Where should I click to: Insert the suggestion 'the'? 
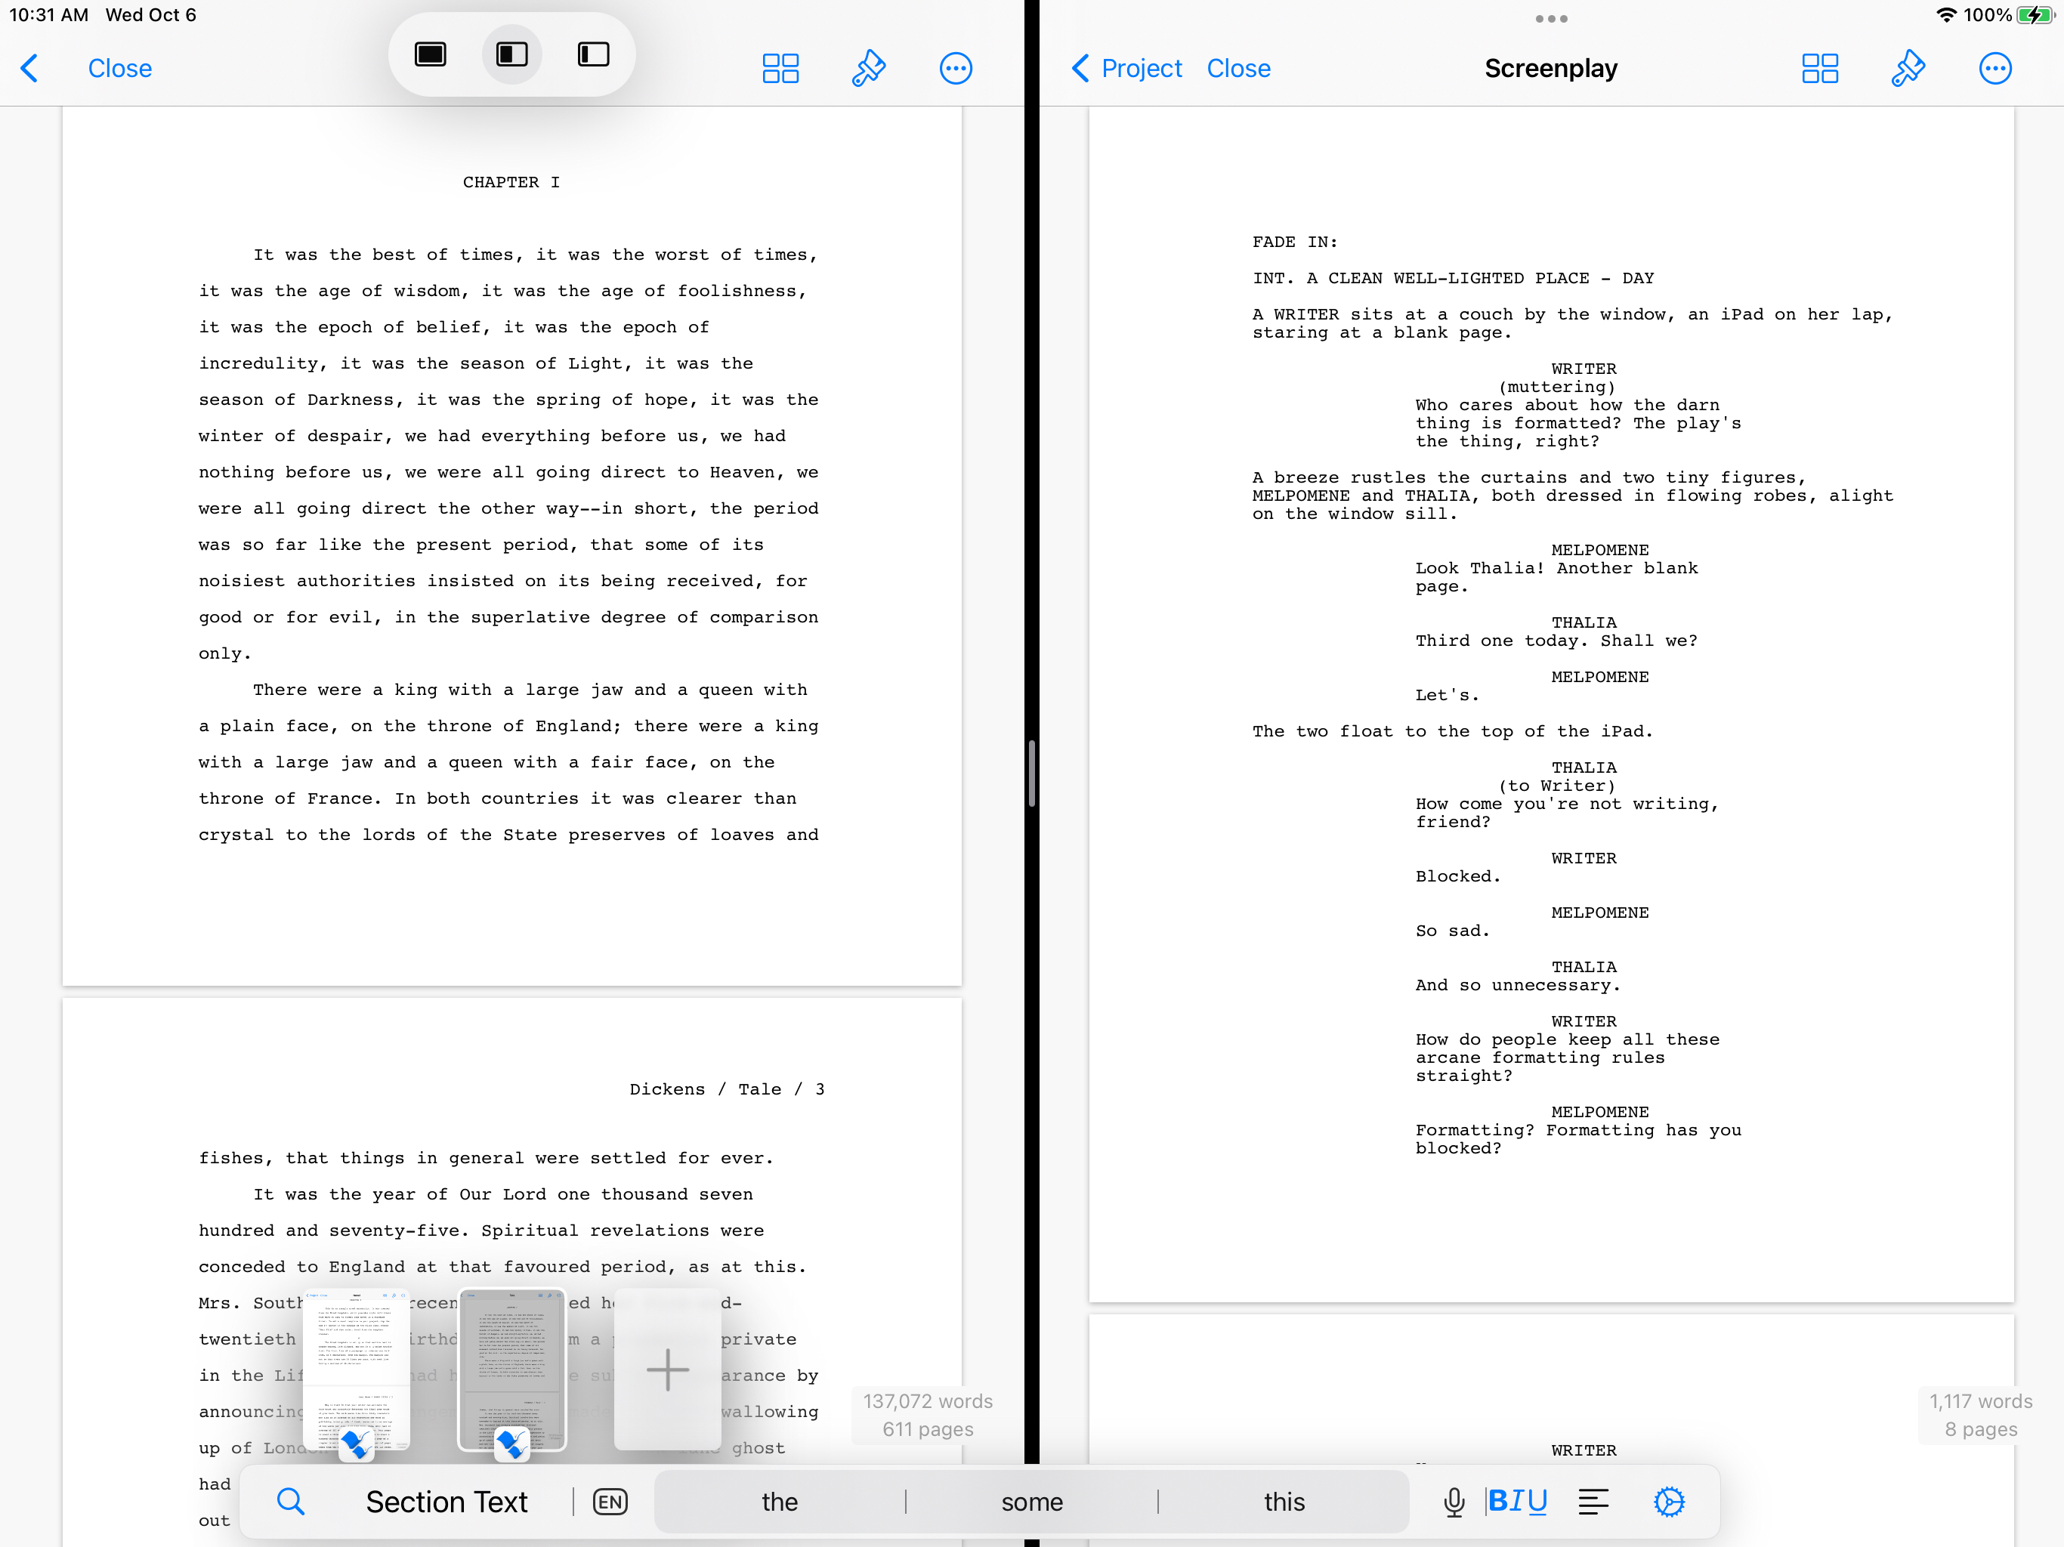tap(779, 1501)
